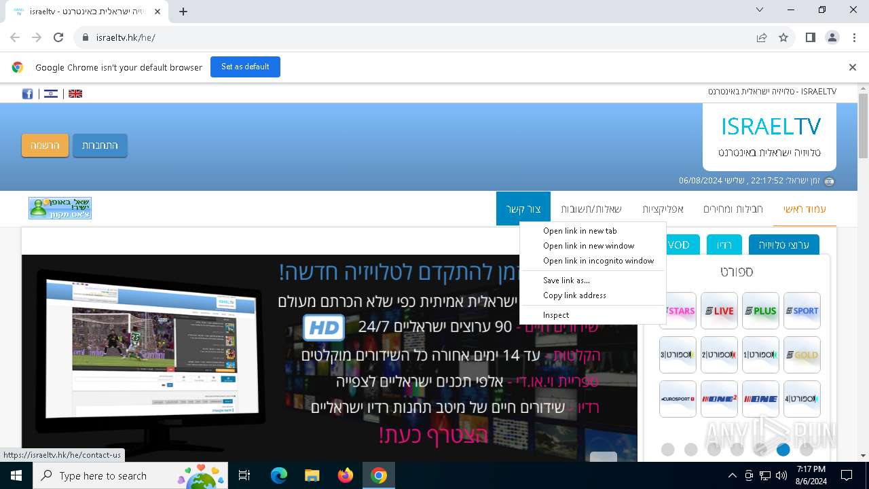Show hidden system tray icons
This screenshot has width=869, height=489.
click(732, 475)
